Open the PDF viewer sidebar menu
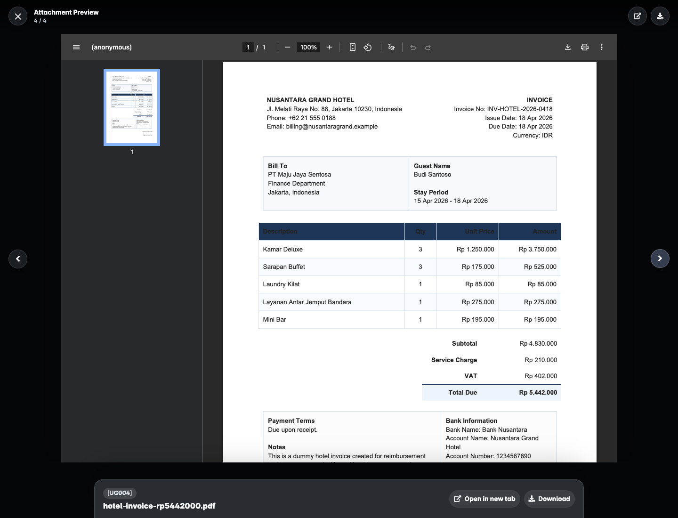Screen dimensions: 678x518 click(76, 47)
